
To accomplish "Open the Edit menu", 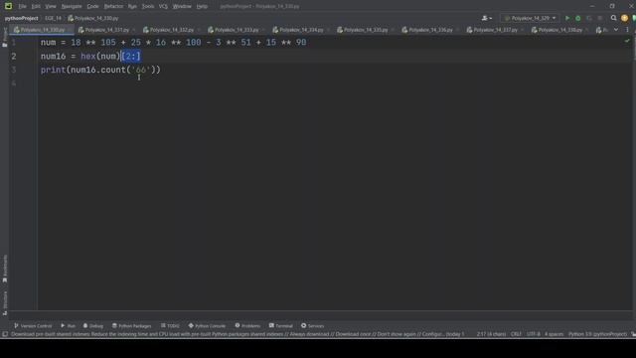I will click(x=36, y=6).
